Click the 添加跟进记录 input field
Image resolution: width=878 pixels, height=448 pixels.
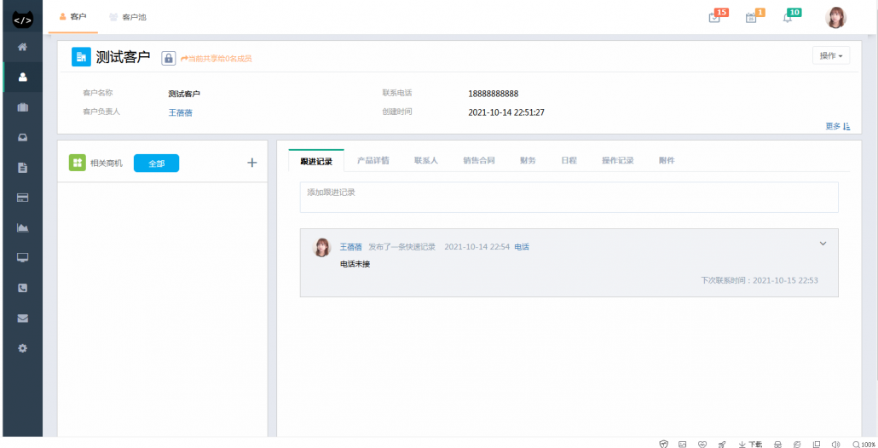(x=569, y=197)
